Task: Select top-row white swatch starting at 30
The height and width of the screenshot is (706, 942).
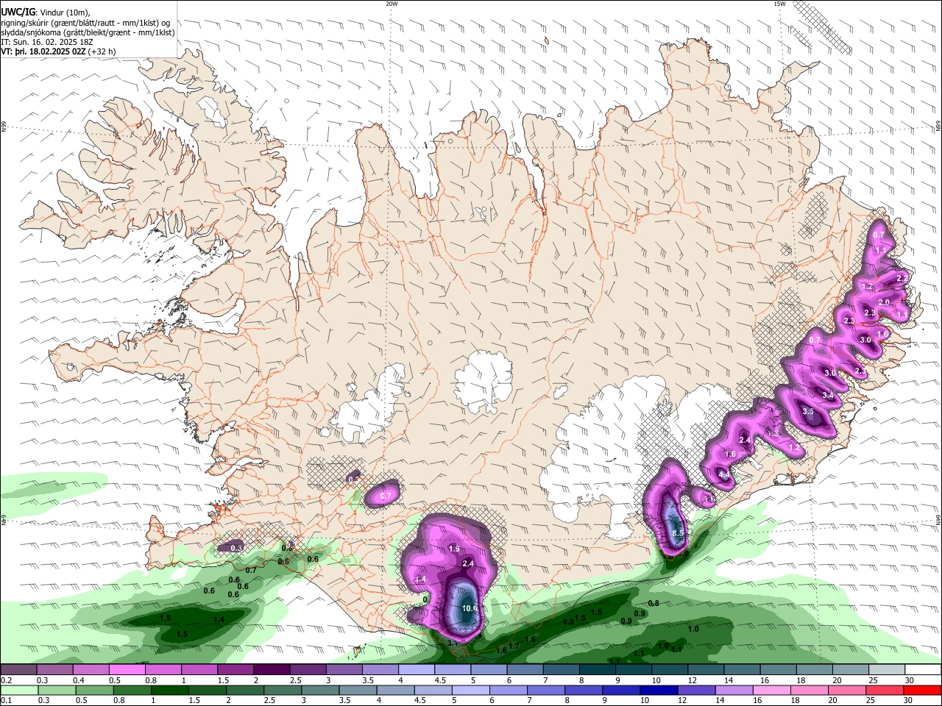Action: click(922, 669)
